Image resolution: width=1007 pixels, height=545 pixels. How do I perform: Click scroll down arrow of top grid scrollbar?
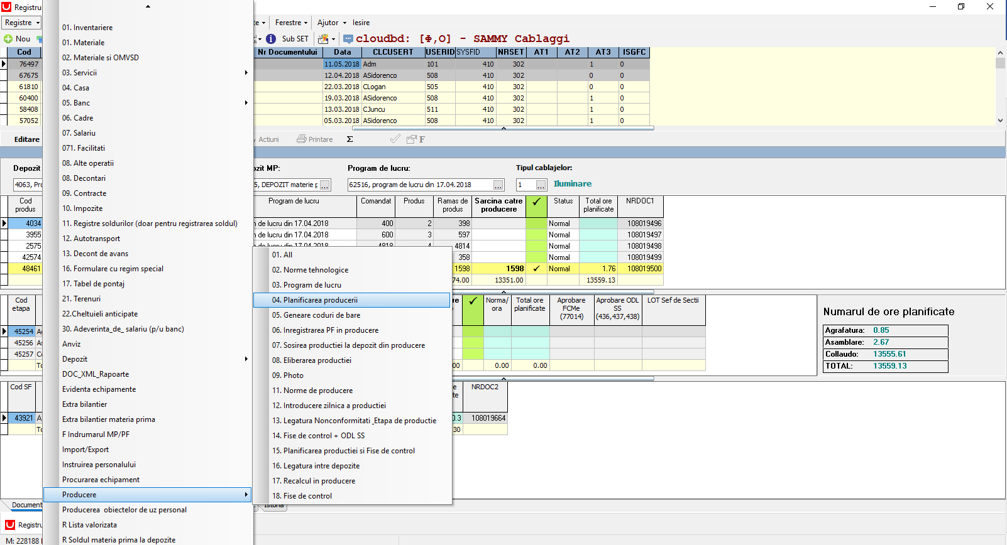1000,121
